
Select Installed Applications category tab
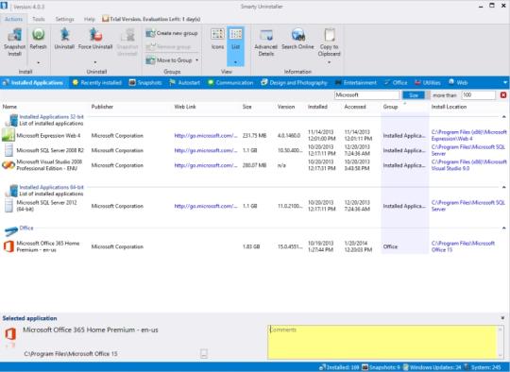pos(33,83)
